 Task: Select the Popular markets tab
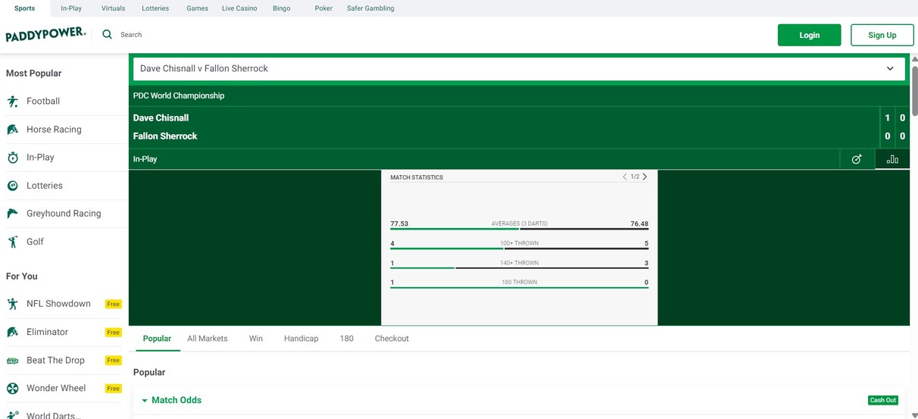tap(157, 339)
